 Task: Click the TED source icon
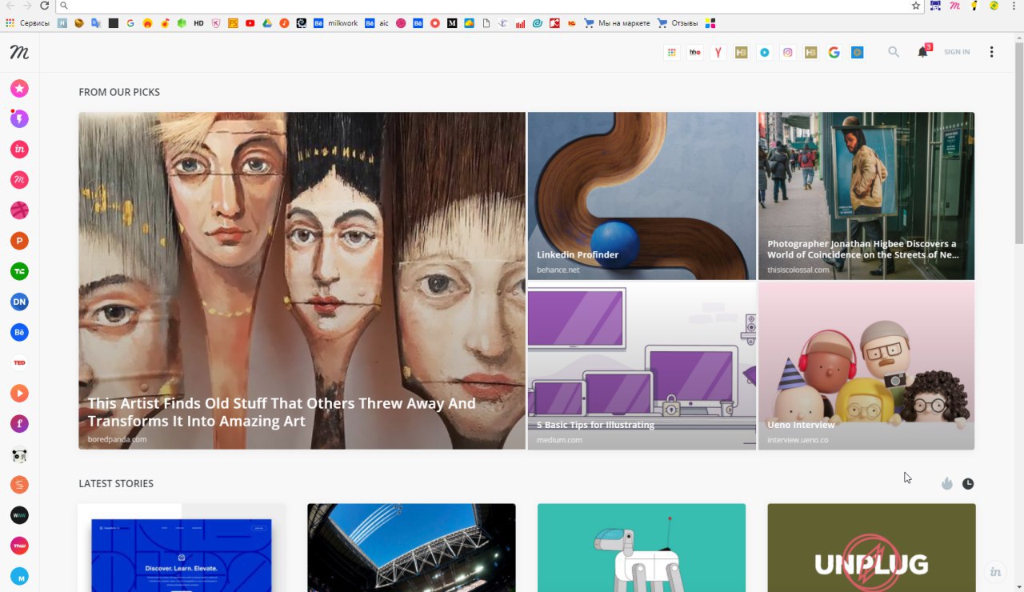pos(19,362)
